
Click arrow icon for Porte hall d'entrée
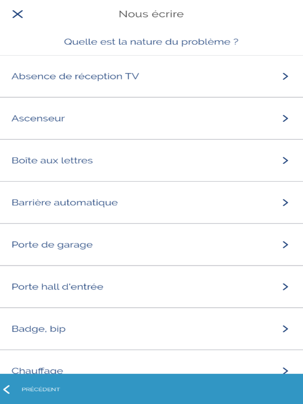pyautogui.click(x=285, y=287)
